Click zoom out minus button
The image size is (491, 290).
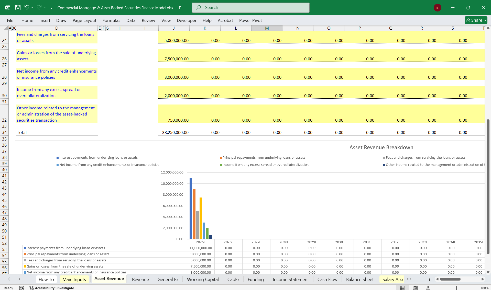[438, 288]
